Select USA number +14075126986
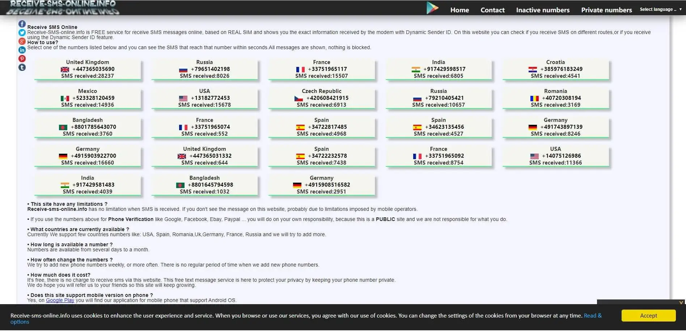686x332 pixels. (555, 156)
